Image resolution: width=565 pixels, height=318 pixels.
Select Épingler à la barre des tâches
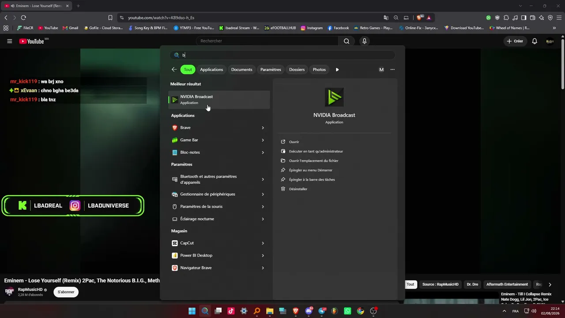pos(312,179)
